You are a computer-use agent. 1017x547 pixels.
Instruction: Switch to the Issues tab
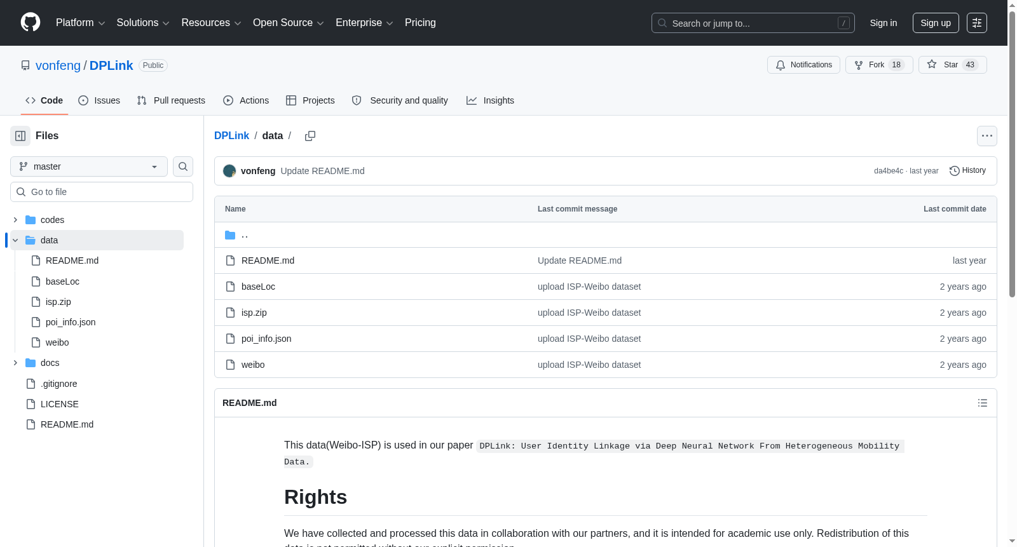coord(99,100)
